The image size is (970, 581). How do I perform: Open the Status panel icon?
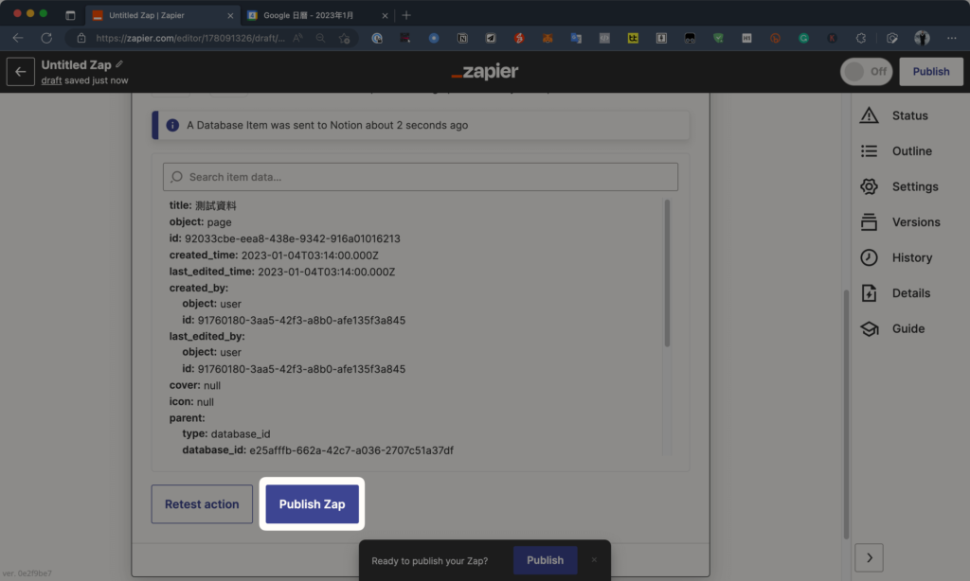point(869,115)
